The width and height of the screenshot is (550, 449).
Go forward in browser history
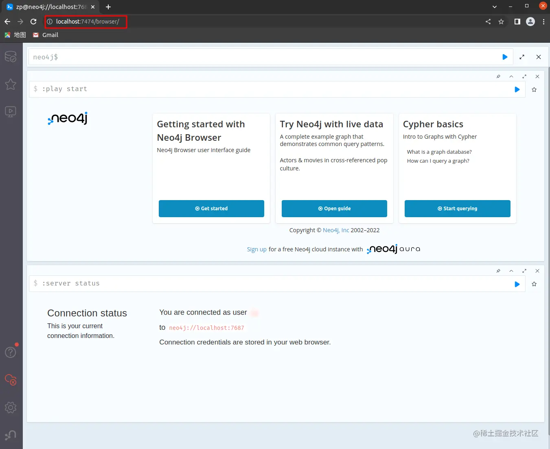coord(20,22)
